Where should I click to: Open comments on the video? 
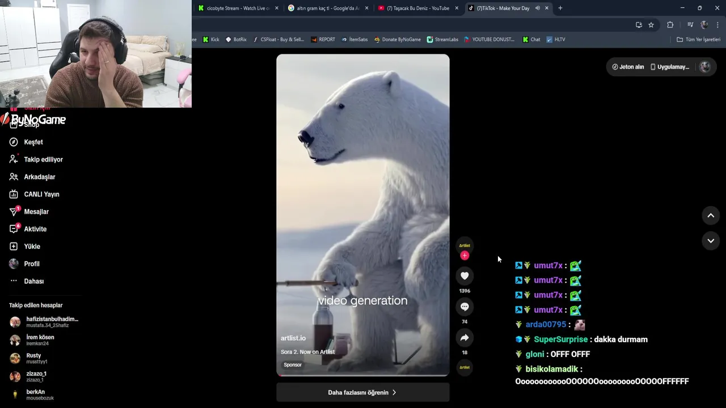(x=465, y=307)
